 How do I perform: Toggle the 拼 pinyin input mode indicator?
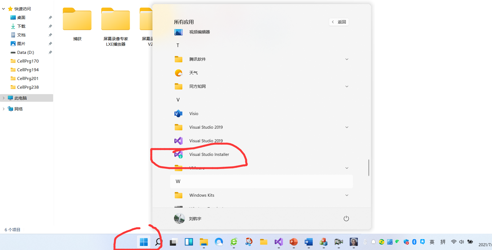443,242
